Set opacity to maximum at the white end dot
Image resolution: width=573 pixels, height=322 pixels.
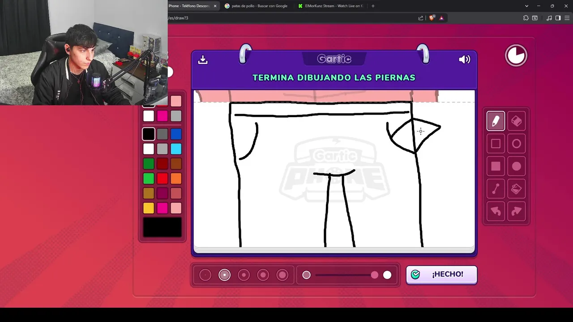coord(387,275)
